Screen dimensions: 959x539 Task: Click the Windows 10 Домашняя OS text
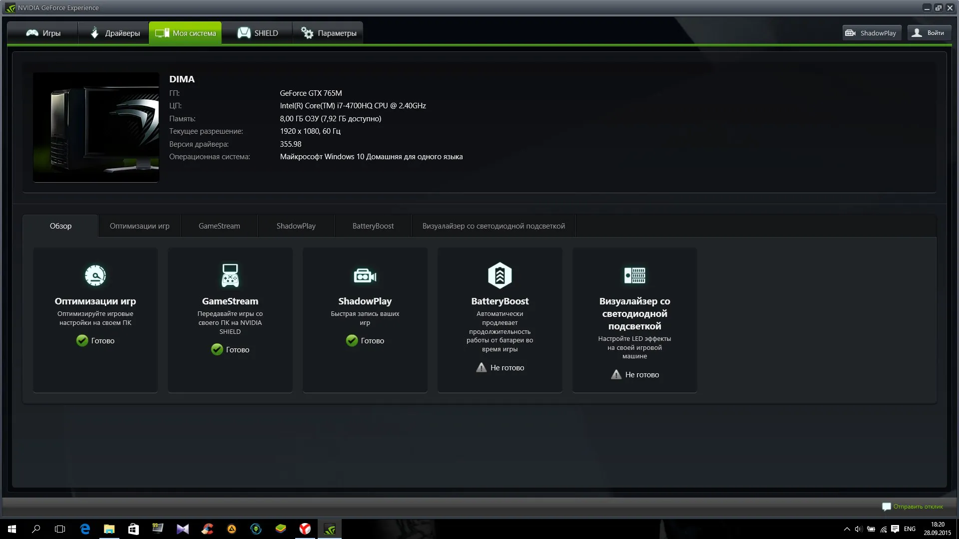coord(371,157)
